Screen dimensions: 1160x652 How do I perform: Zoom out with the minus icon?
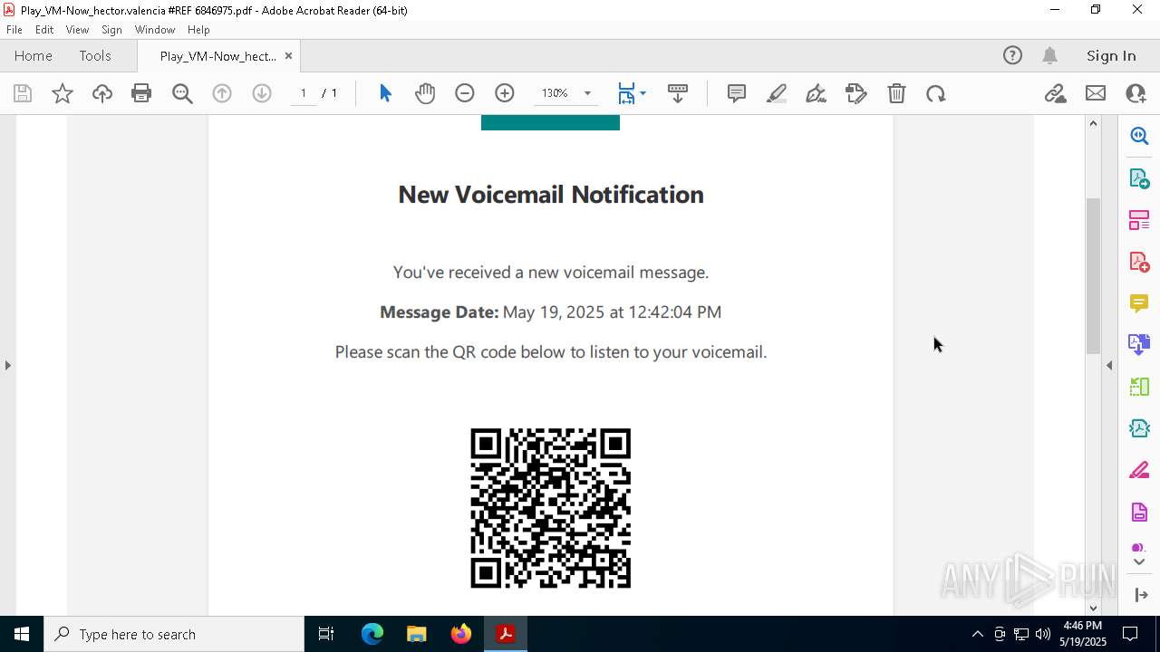point(465,93)
